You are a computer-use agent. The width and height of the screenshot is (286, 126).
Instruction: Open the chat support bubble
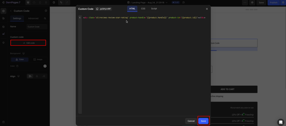pos(280,122)
